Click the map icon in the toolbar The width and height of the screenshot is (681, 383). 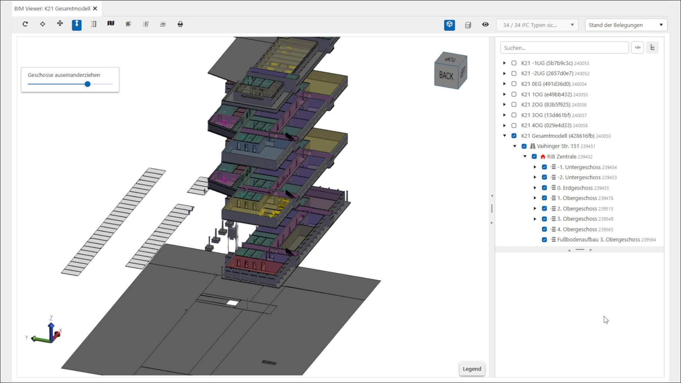point(111,24)
